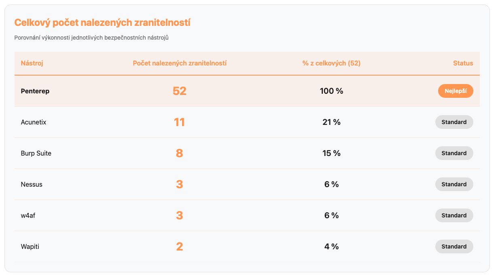Click the Nástroj column header
This screenshot has height=278, width=496.
[32, 63]
